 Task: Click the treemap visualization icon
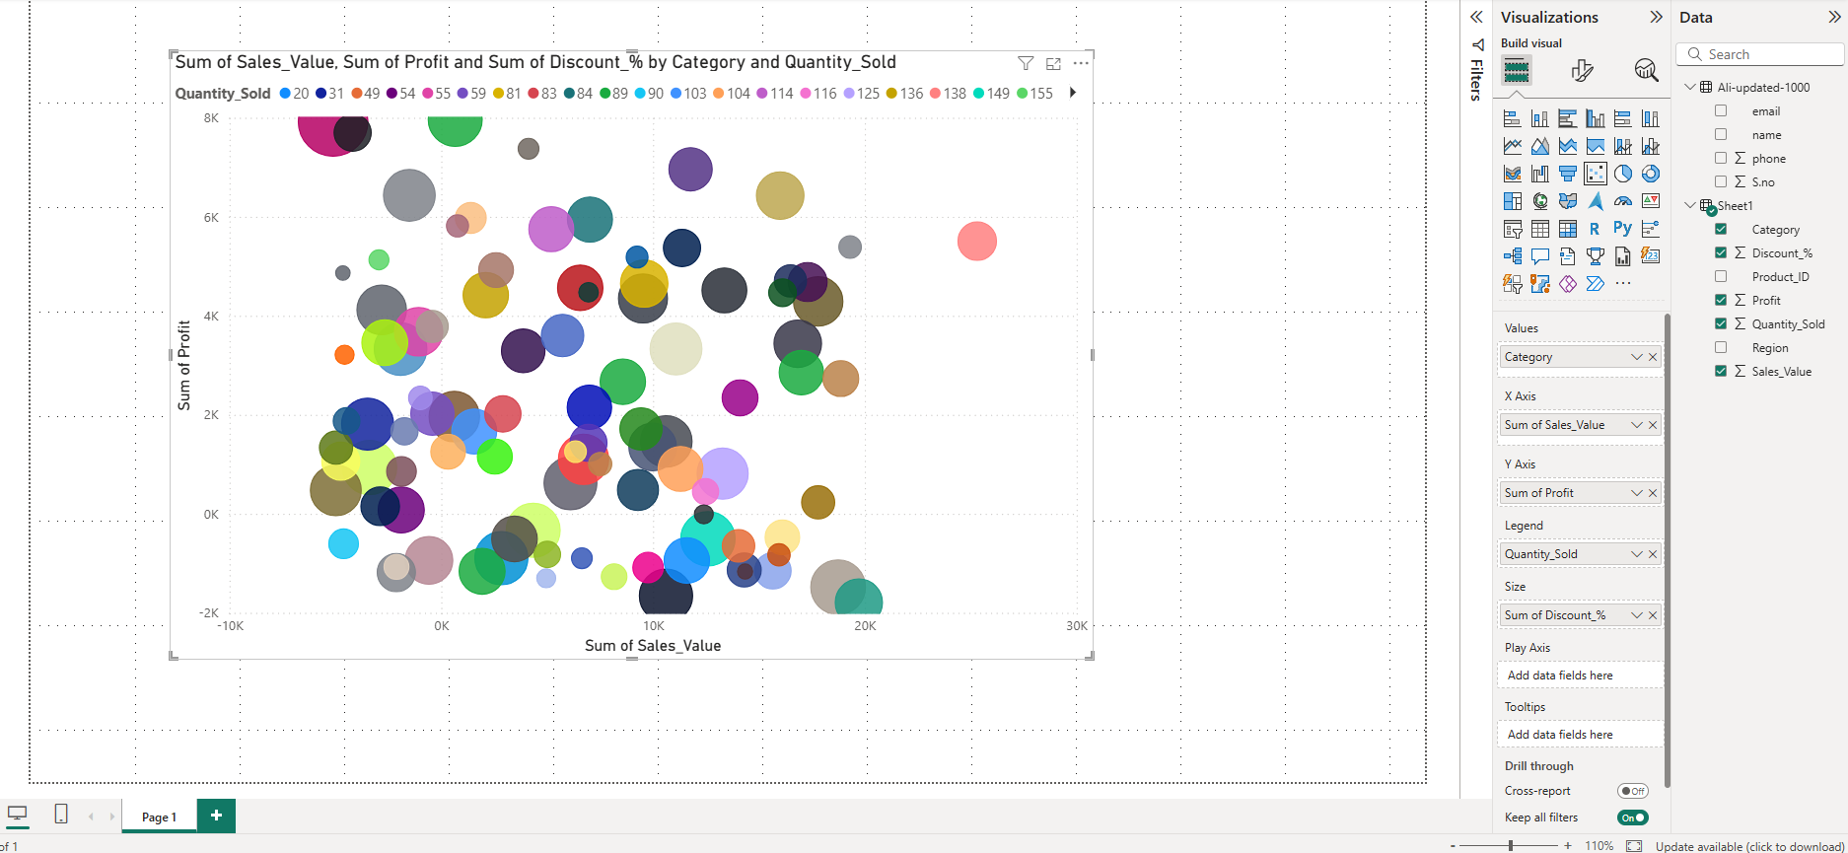[1512, 201]
